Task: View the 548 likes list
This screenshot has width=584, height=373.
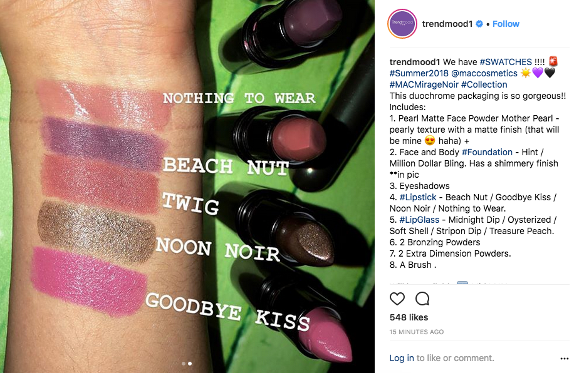Action: pyautogui.click(x=409, y=317)
